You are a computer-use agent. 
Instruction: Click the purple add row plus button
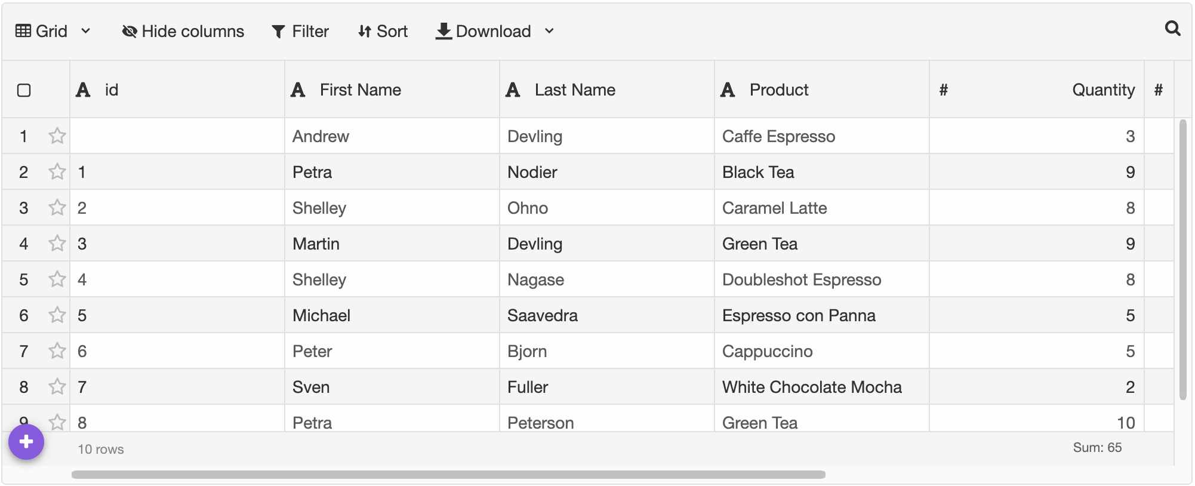coord(26,442)
